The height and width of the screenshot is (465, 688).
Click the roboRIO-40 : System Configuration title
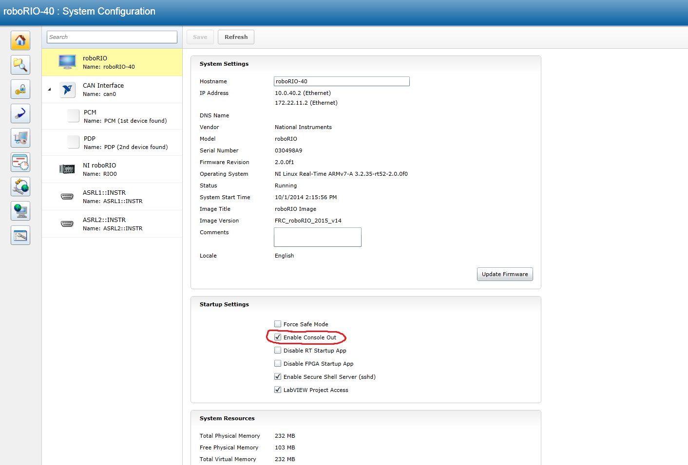point(79,11)
